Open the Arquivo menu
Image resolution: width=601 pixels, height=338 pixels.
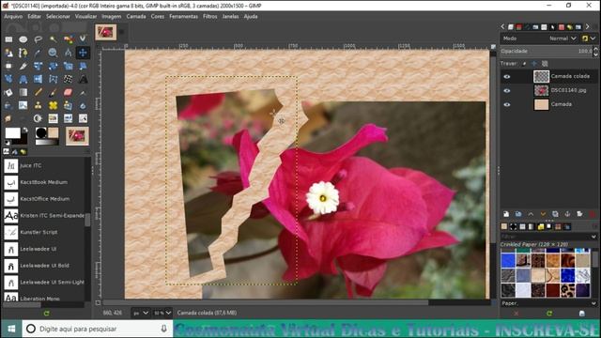(x=13, y=17)
